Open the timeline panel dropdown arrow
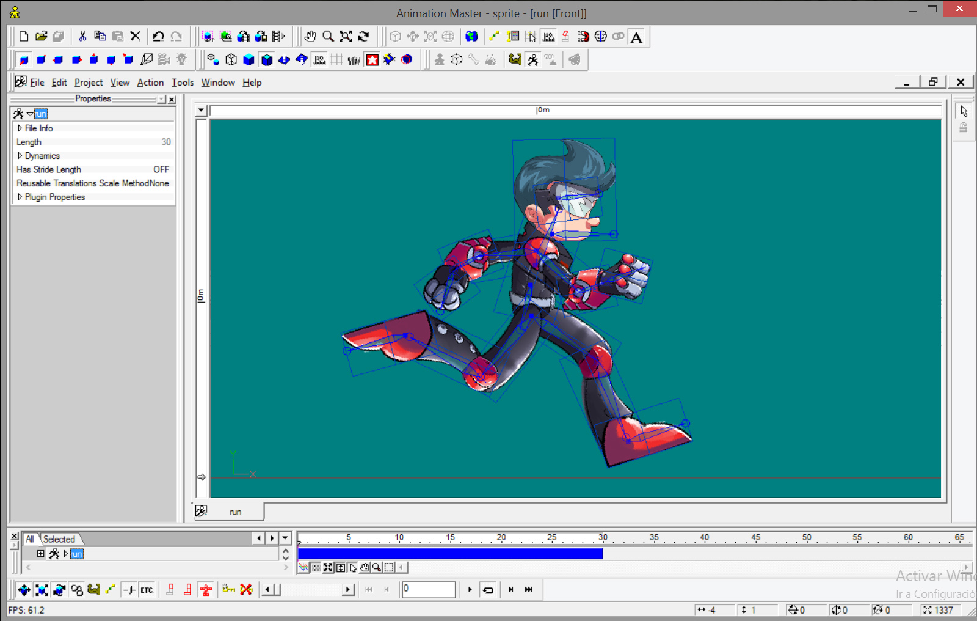The image size is (977, 621). tap(285, 538)
